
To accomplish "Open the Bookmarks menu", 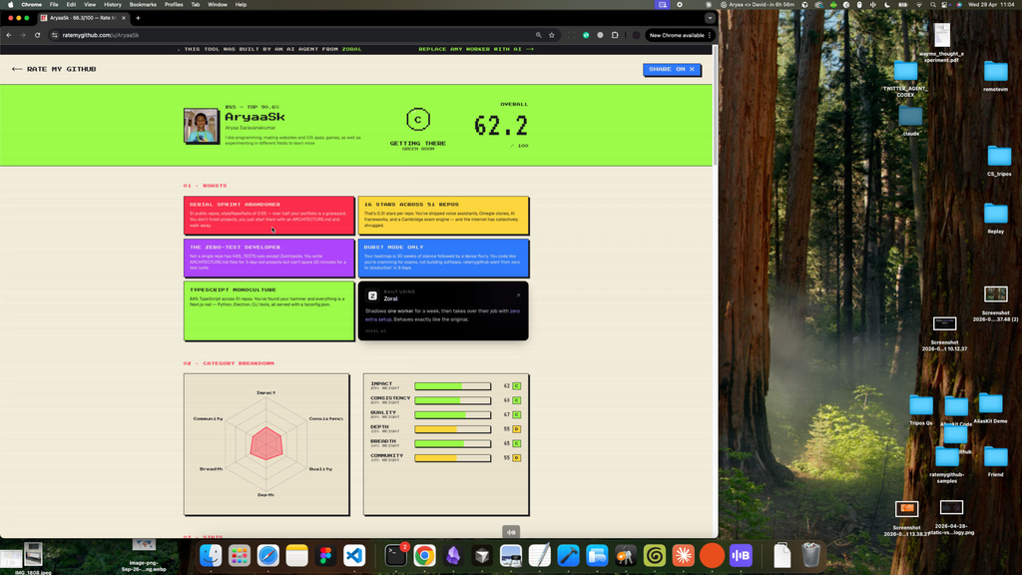I will click(x=143, y=5).
